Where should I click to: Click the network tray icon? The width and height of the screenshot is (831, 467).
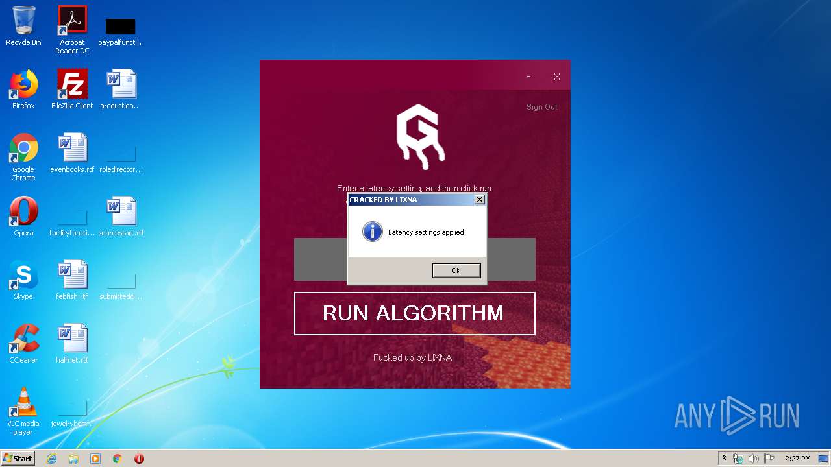pos(738,459)
